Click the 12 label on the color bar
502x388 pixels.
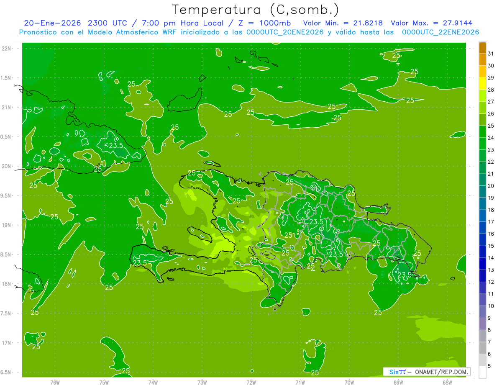click(491, 282)
